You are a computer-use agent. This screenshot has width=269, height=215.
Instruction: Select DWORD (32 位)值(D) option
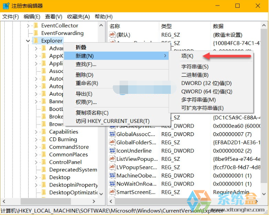pos(206,83)
